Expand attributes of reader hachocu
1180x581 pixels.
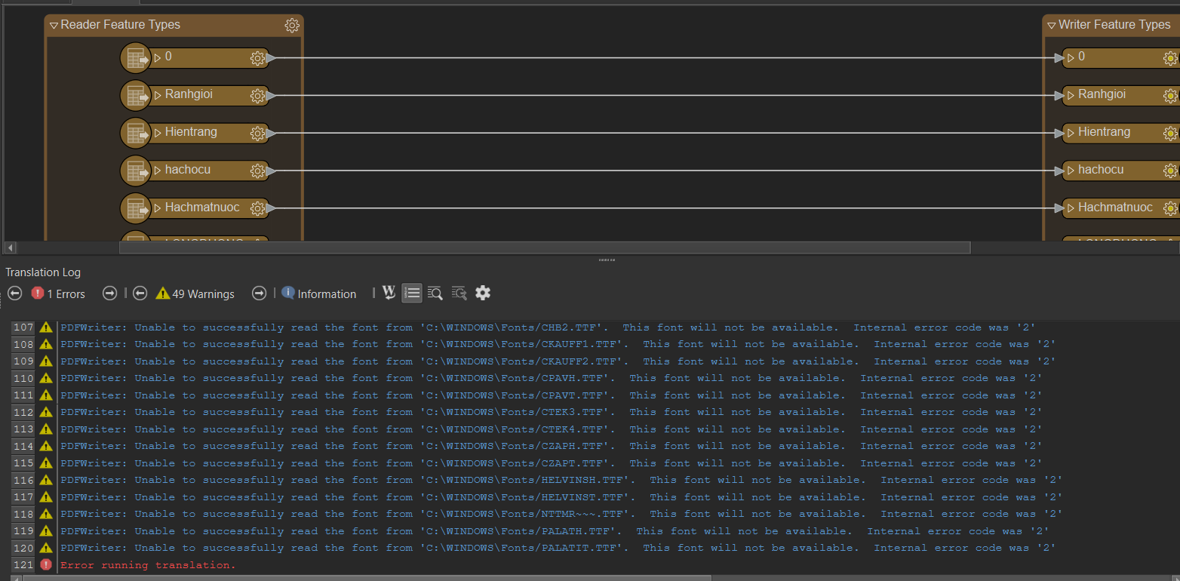pos(158,171)
